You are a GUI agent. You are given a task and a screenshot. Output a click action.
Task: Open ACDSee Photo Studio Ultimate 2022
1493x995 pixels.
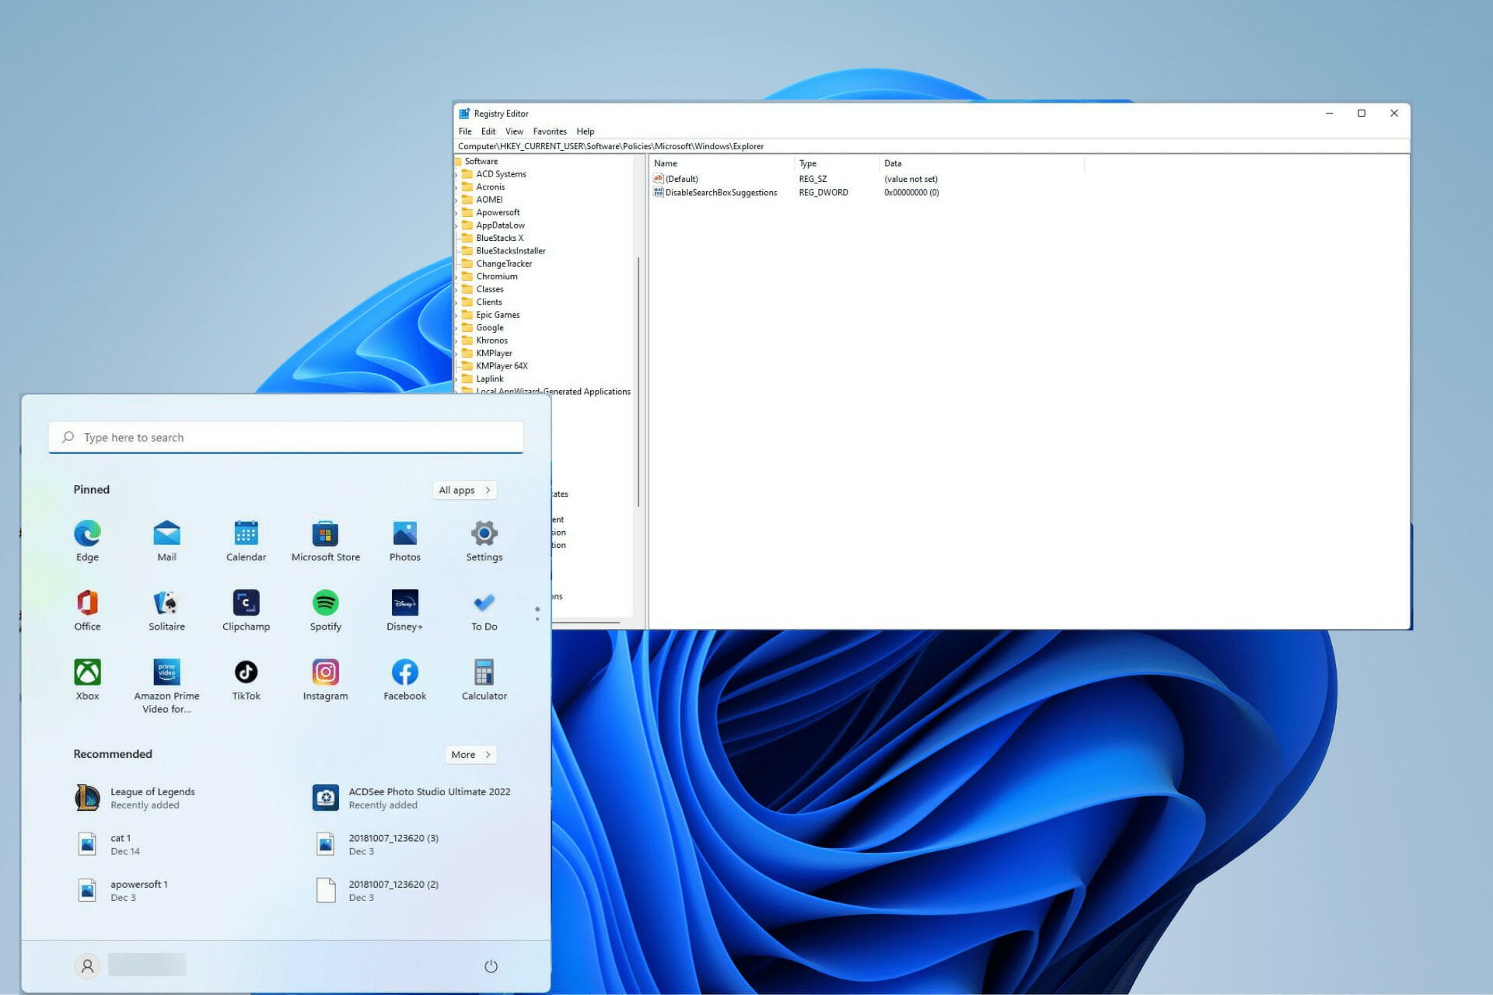(x=411, y=798)
